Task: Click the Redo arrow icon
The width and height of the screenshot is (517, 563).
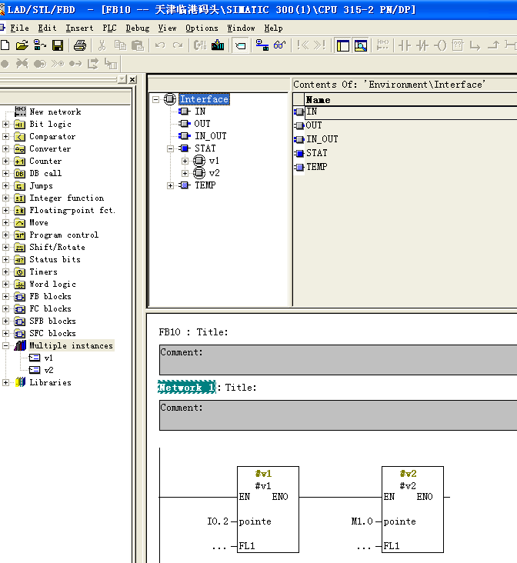Action: point(178,45)
